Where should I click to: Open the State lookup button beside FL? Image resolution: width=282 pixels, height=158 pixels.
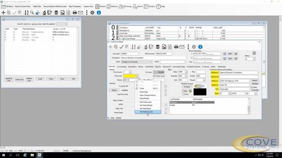(230, 93)
